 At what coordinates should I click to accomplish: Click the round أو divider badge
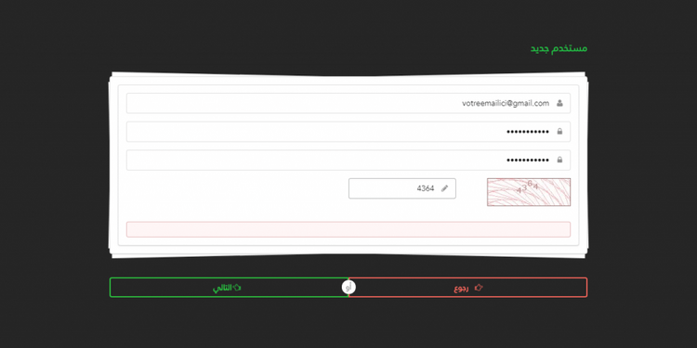click(348, 288)
